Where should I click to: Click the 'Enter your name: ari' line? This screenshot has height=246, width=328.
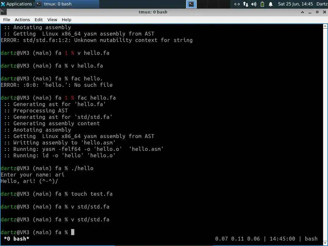(33, 175)
